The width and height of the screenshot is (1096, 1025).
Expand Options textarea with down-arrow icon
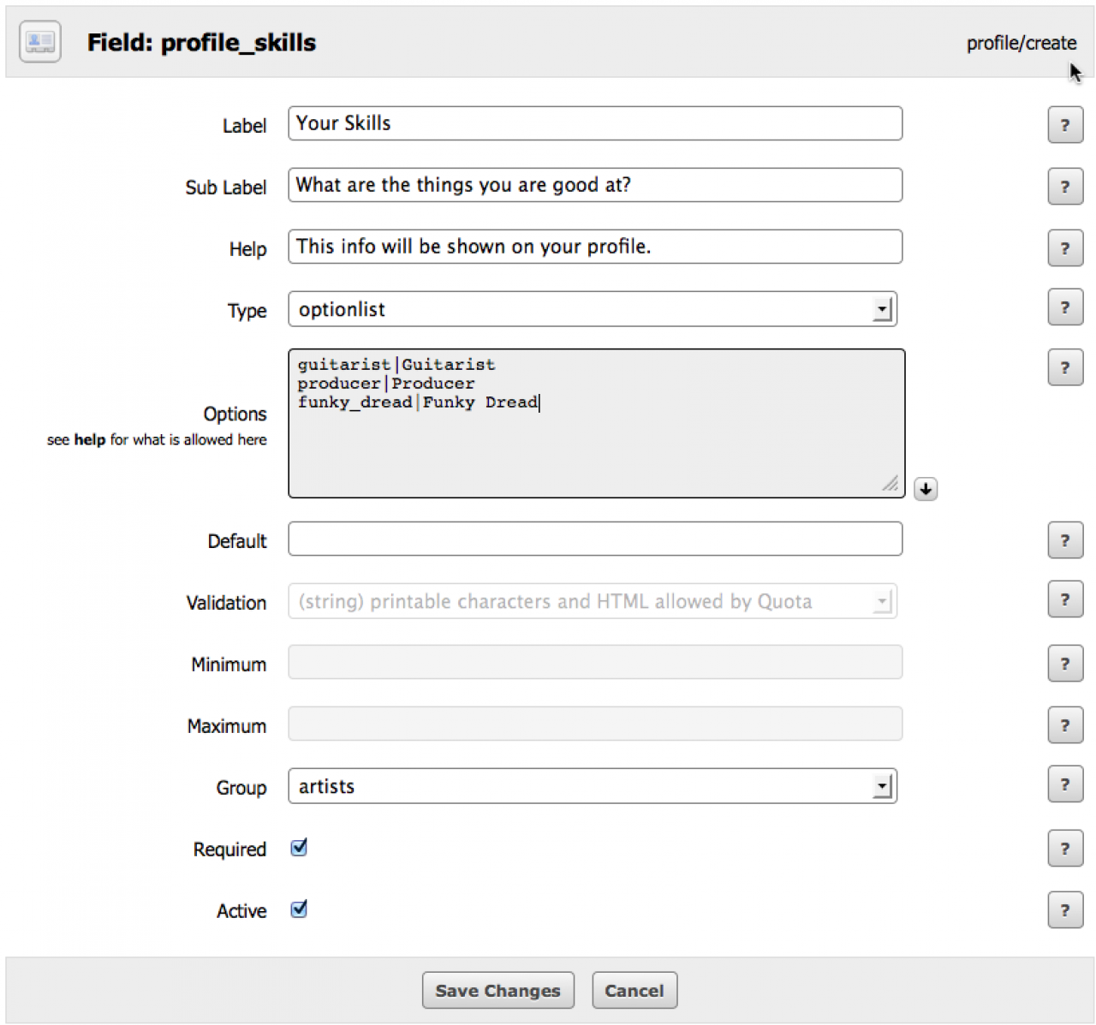[926, 489]
